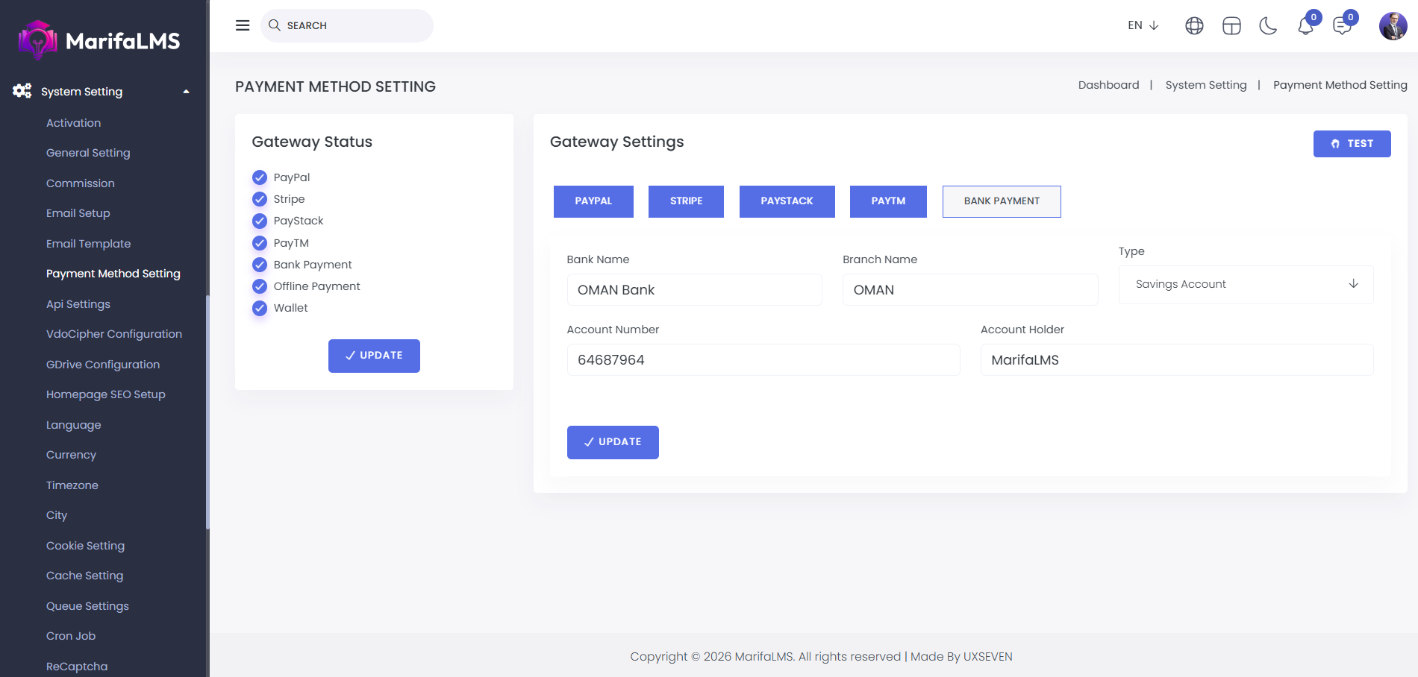Click Update under Gateway Status

(x=374, y=356)
